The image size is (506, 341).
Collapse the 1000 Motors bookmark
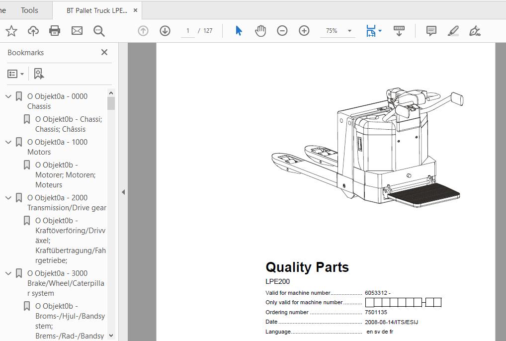click(x=9, y=142)
